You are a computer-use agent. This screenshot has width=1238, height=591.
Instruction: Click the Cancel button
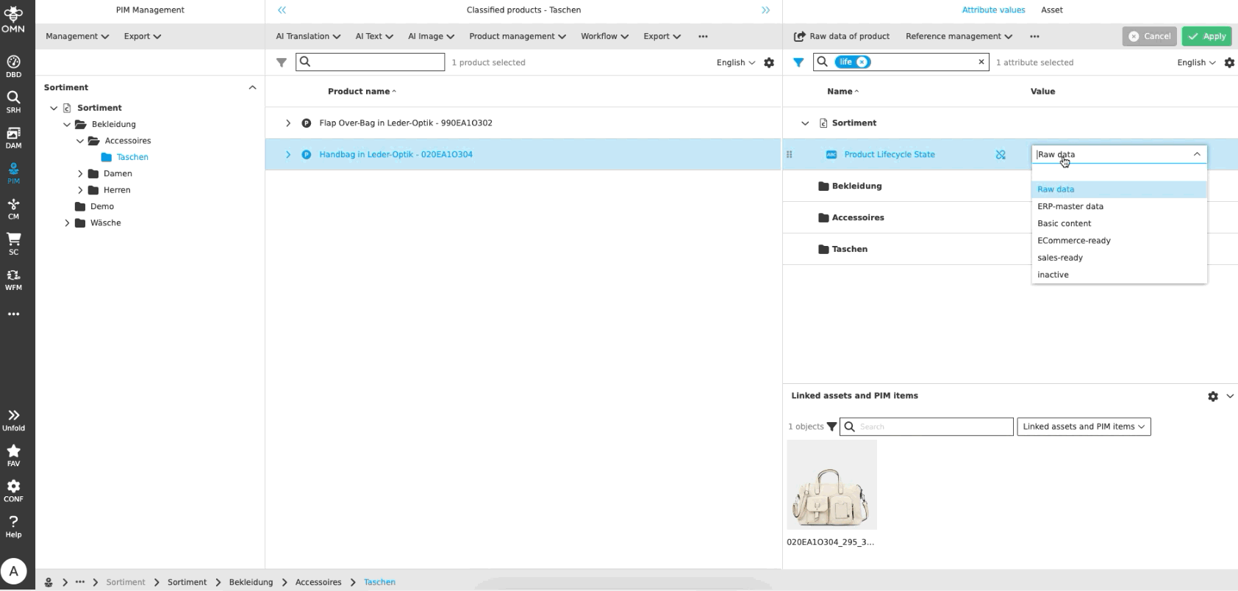click(1149, 36)
